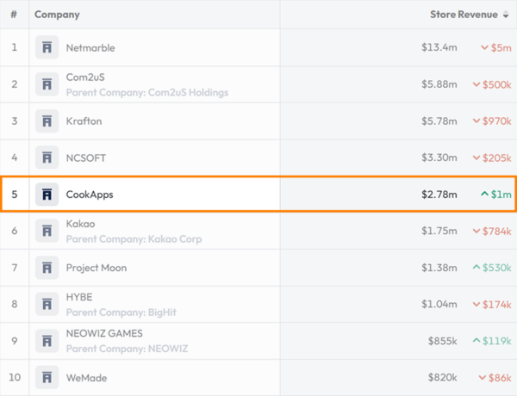Screen dimensions: 517x396
Task: Click the Com2uS company logo icon
Action: [x=47, y=84]
